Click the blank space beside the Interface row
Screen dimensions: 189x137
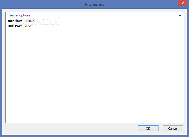[108, 21]
